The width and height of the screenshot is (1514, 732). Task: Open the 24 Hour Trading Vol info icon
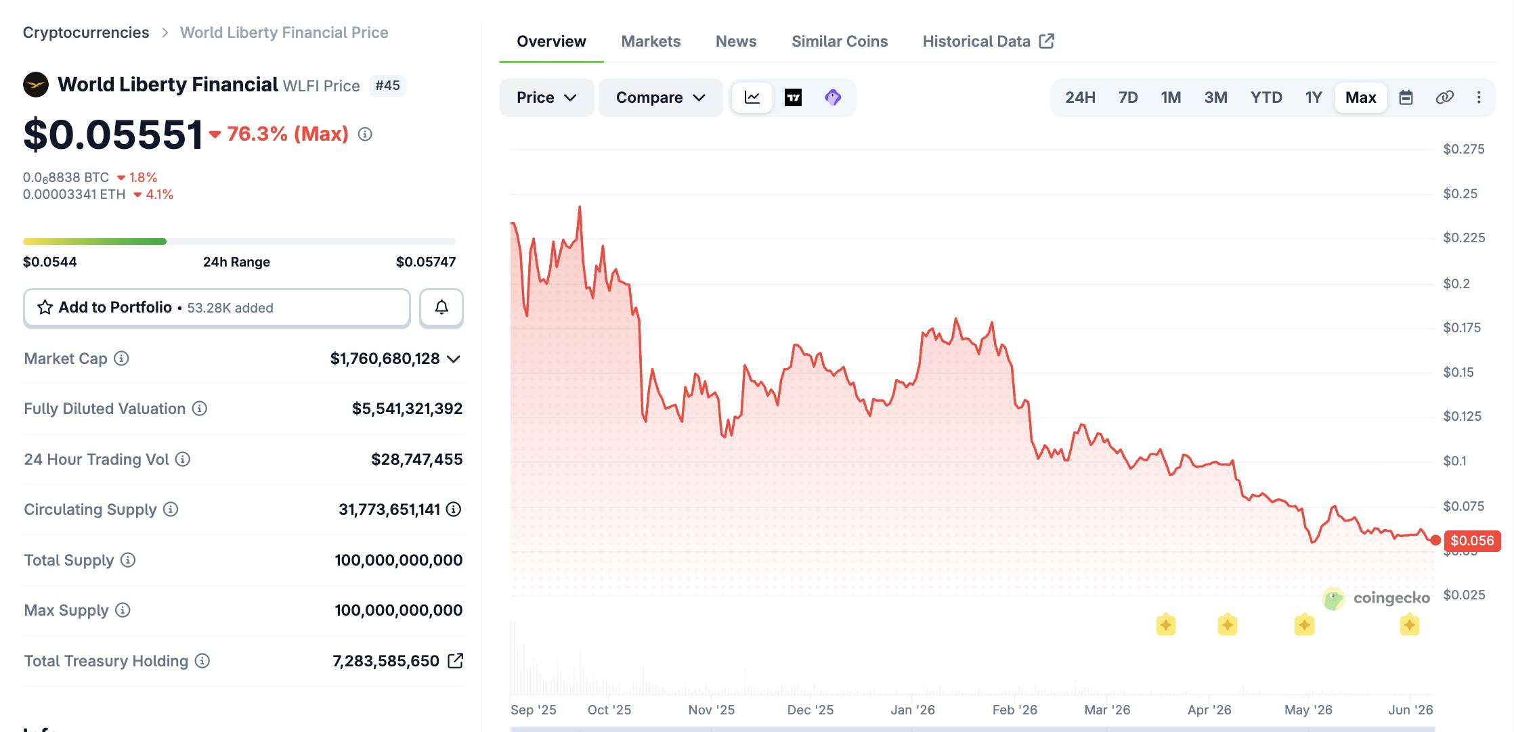point(183,459)
